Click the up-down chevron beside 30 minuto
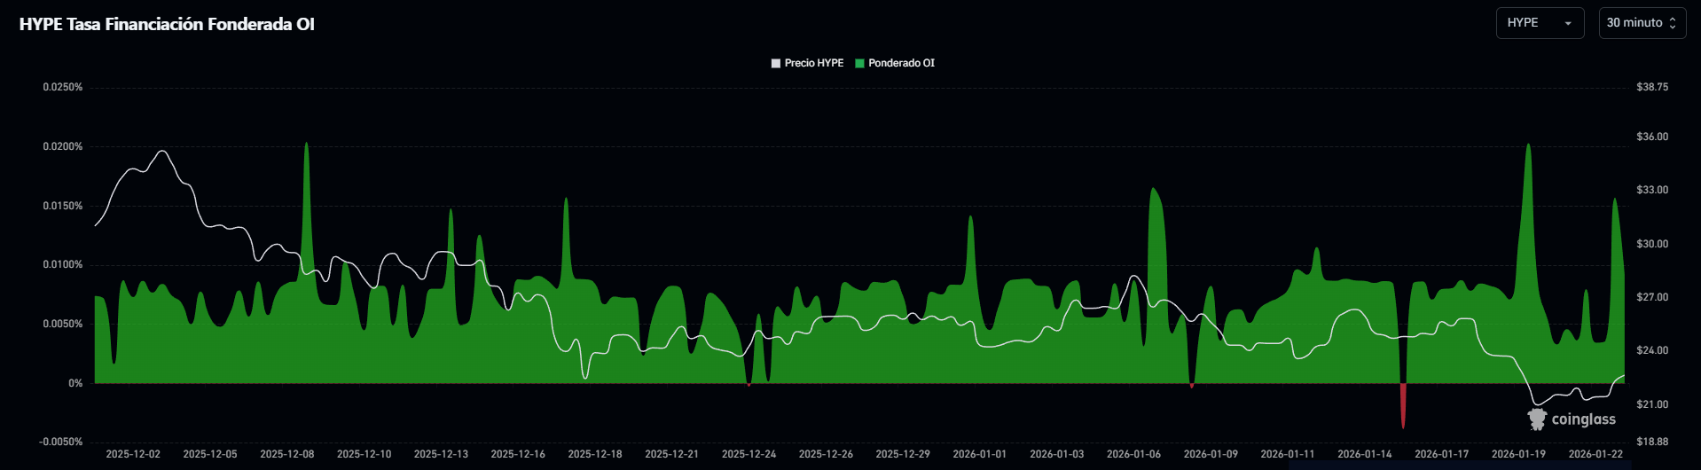This screenshot has height=470, width=1701. tap(1672, 23)
